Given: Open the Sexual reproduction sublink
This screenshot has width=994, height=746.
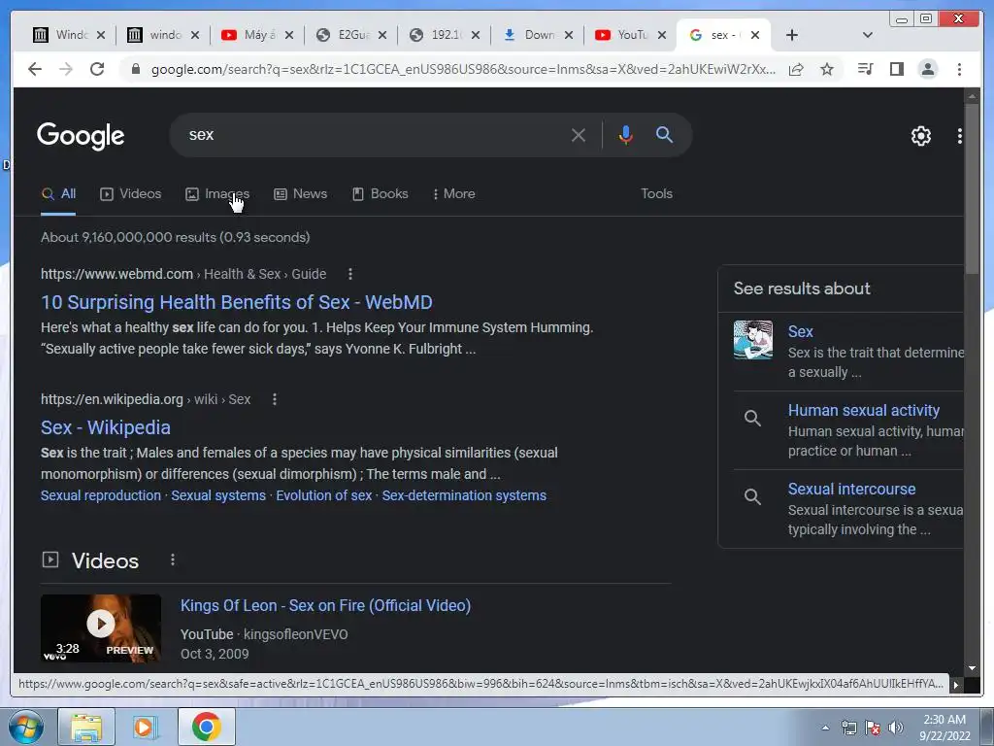Looking at the screenshot, I should [101, 495].
